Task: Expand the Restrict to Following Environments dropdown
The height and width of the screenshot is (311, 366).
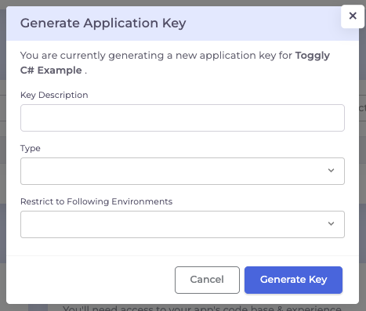Action: [183, 224]
